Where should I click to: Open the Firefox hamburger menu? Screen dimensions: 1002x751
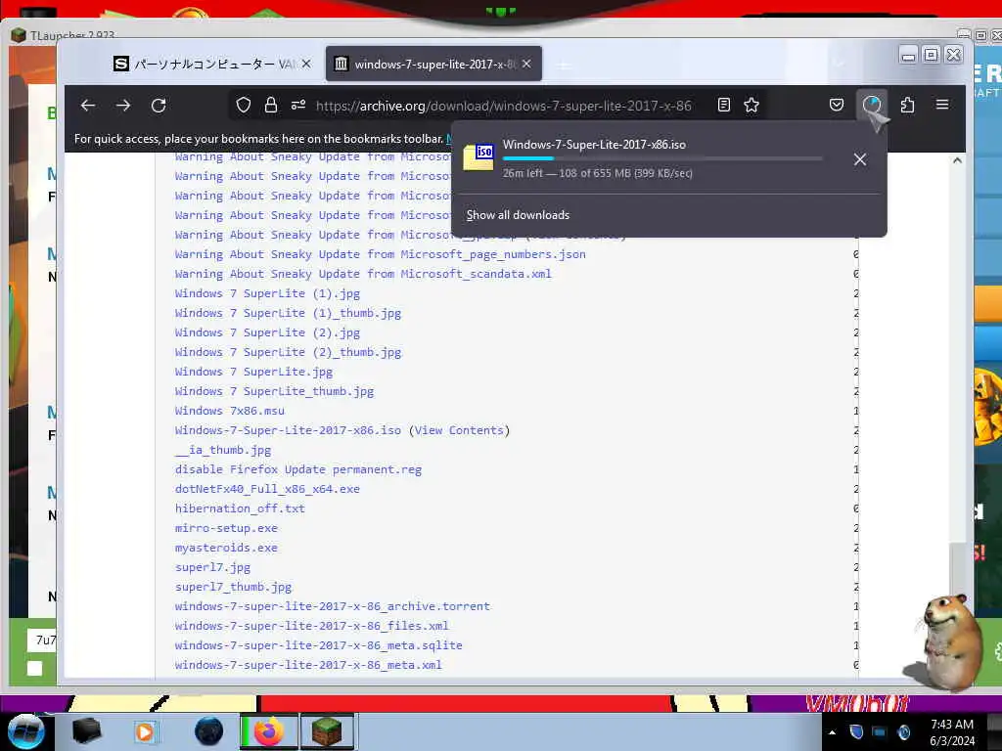[x=942, y=104]
